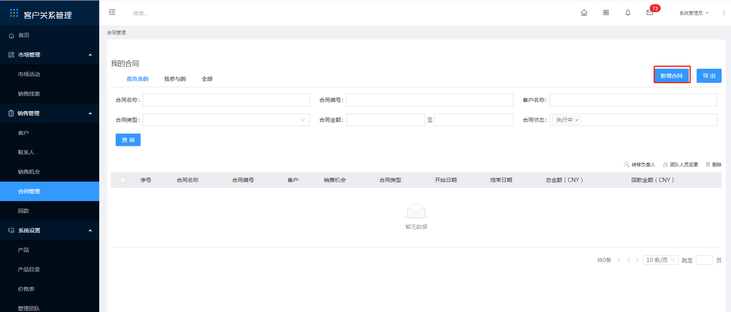Click the 团队人员变更 team icon
Viewport: 731px width, 312px height.
665,164
